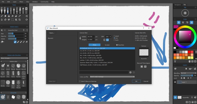Choose the Mop watercolor brush

coord(8,83)
